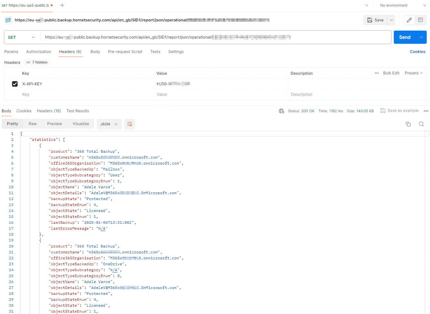The image size is (430, 314).
Task: Open the Cookies link
Action: coord(417,52)
